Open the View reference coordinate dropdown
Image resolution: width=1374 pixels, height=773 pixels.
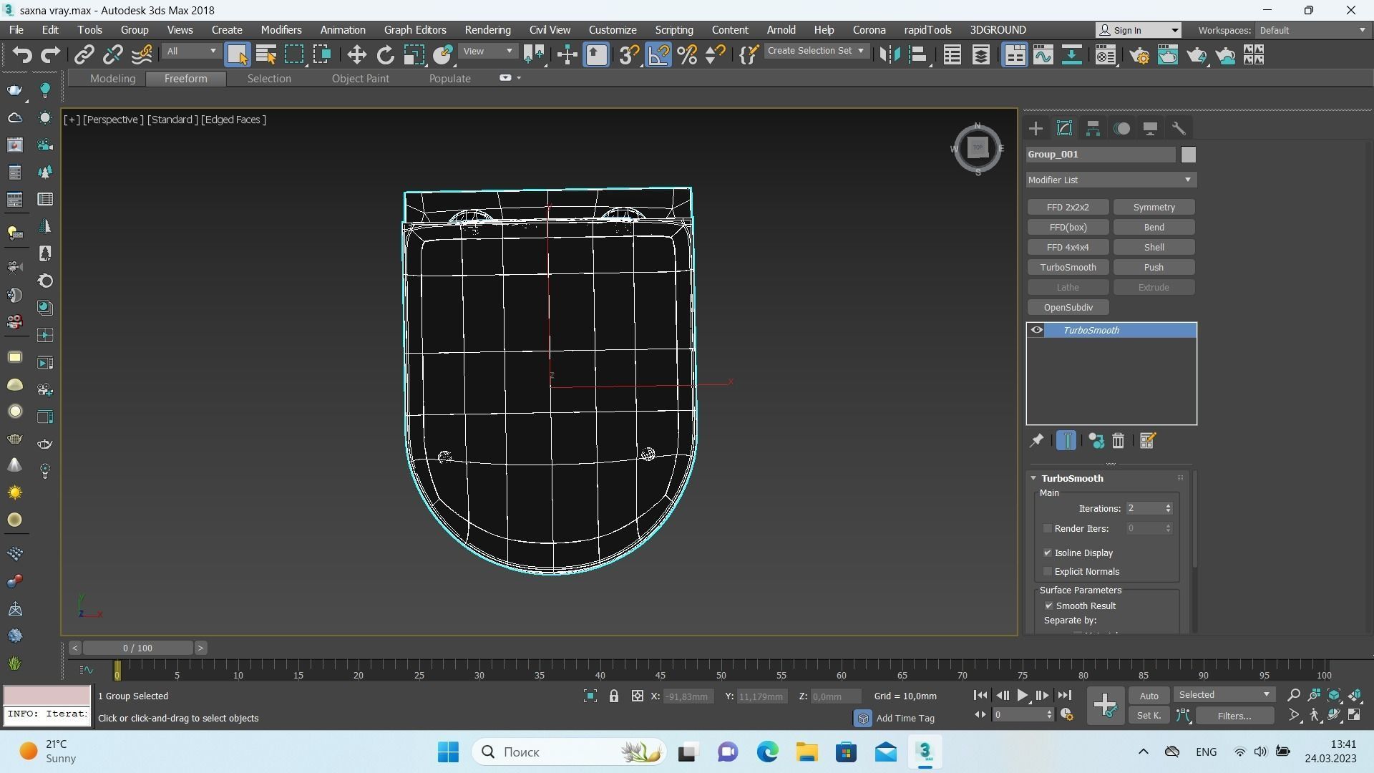coord(488,52)
